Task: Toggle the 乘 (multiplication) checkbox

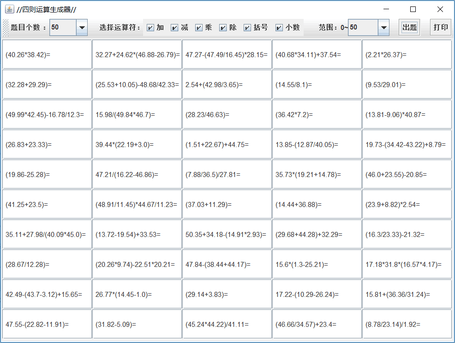Action: click(199, 28)
